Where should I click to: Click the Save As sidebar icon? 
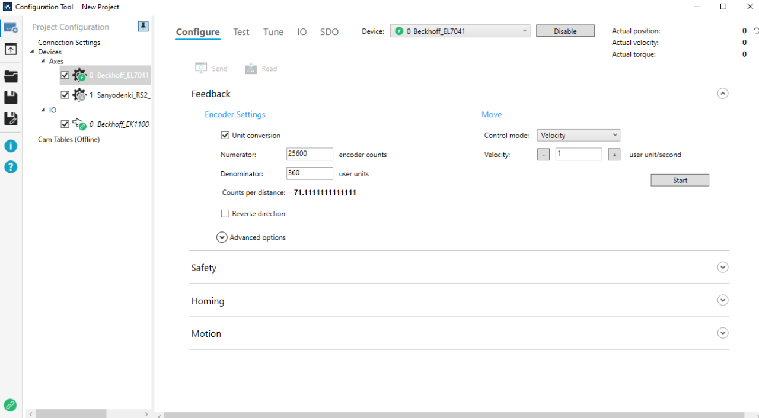point(11,118)
